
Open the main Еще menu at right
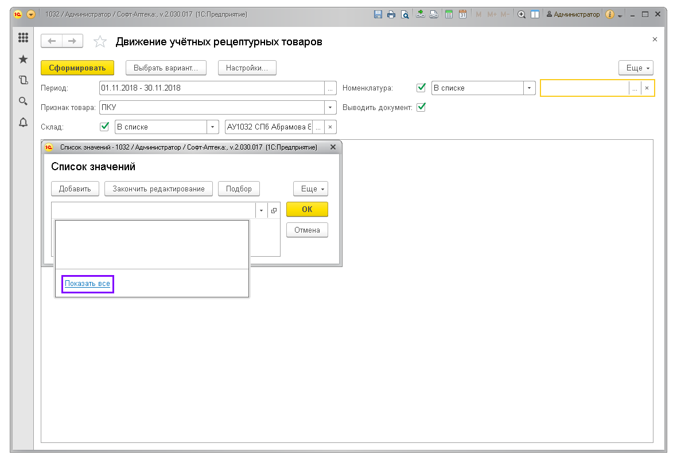click(636, 68)
